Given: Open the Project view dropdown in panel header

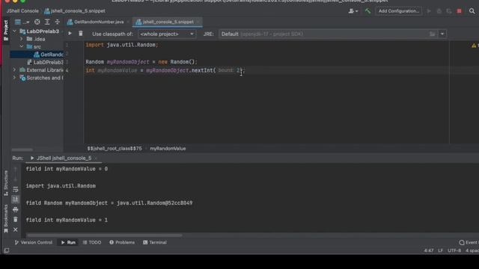Looking at the screenshot, I should 22,22.
